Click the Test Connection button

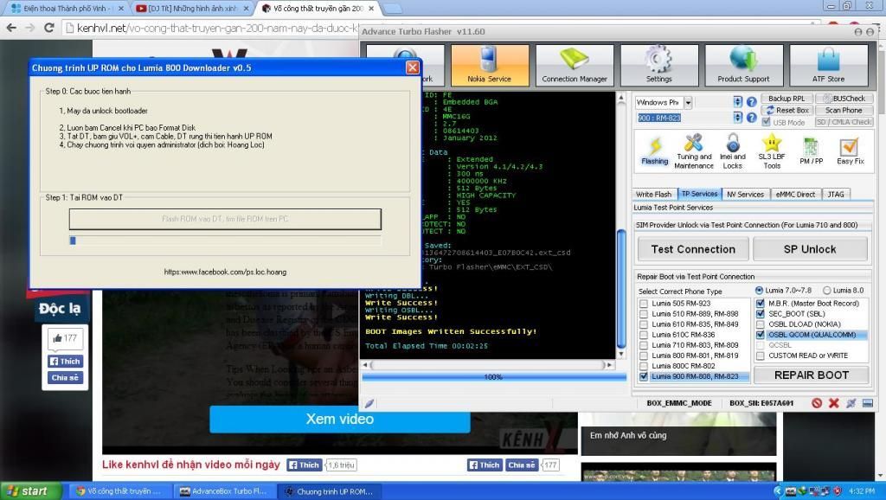point(693,249)
